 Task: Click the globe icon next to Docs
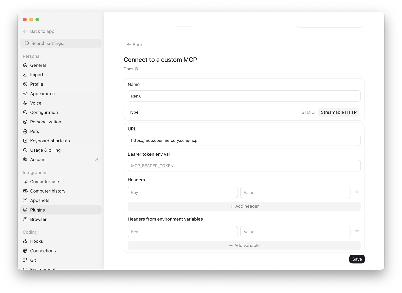(136, 69)
